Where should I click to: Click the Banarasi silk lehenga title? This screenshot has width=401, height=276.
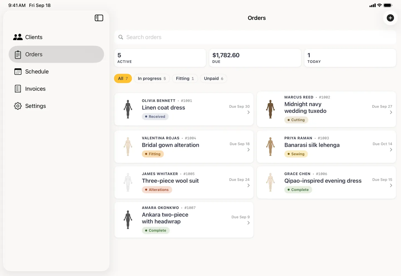[312, 145]
